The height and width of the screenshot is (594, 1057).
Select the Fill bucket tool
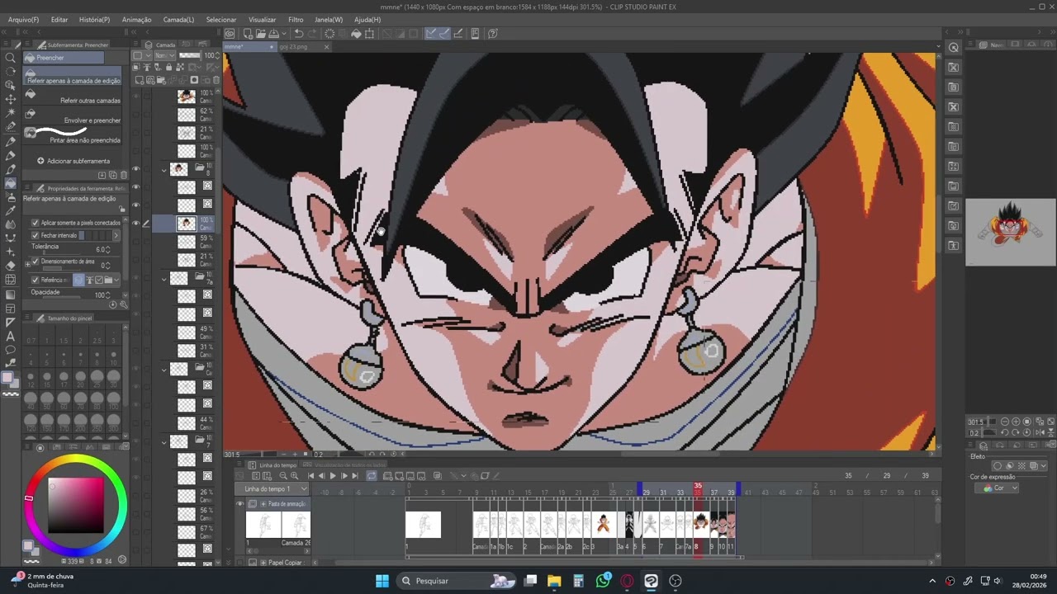pyautogui.click(x=10, y=183)
